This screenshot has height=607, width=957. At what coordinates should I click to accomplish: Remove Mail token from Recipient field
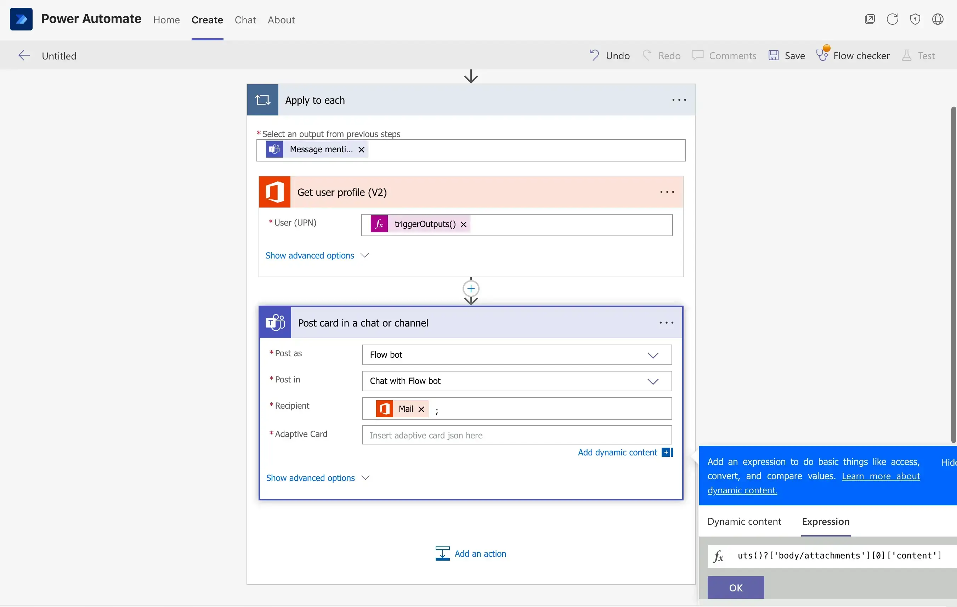[x=422, y=409]
